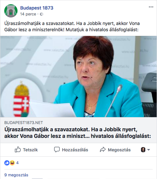Click the blue like reaction icon
157x179 pixels.
coord(7,163)
